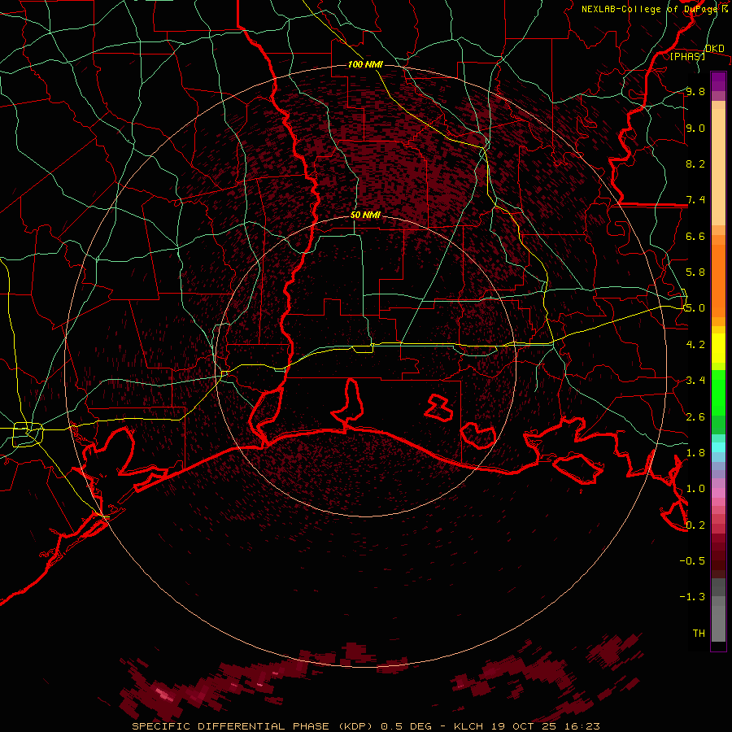The width and height of the screenshot is (732, 732).
Task: Click the 3.4 scale value
Action: (695, 381)
